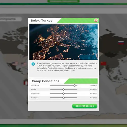Click the Control slider handle

pyautogui.click(x=63, y=98)
